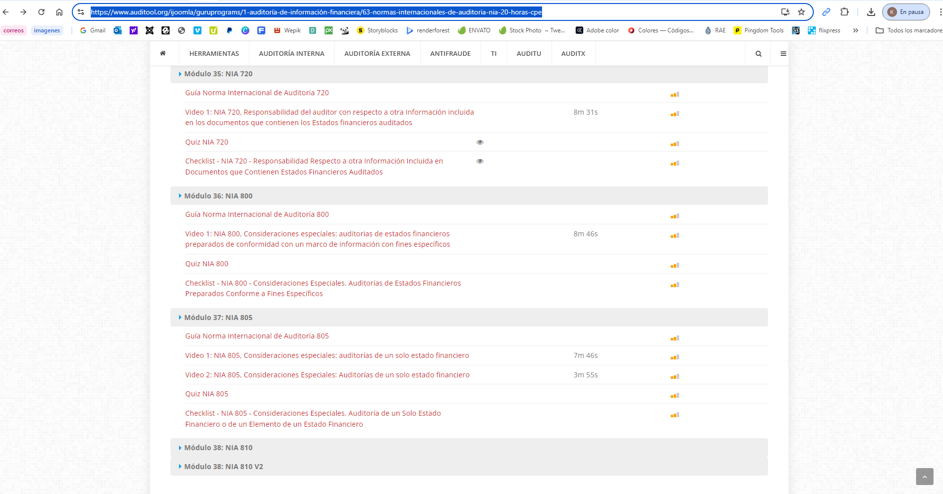The height and width of the screenshot is (494, 943).
Task: Click the eye icon beside Quiz NIA 720
Action: tap(480, 142)
